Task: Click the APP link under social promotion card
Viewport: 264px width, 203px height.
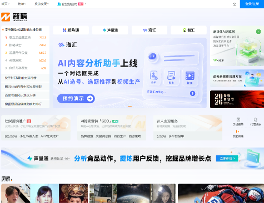Action: pos(49,136)
